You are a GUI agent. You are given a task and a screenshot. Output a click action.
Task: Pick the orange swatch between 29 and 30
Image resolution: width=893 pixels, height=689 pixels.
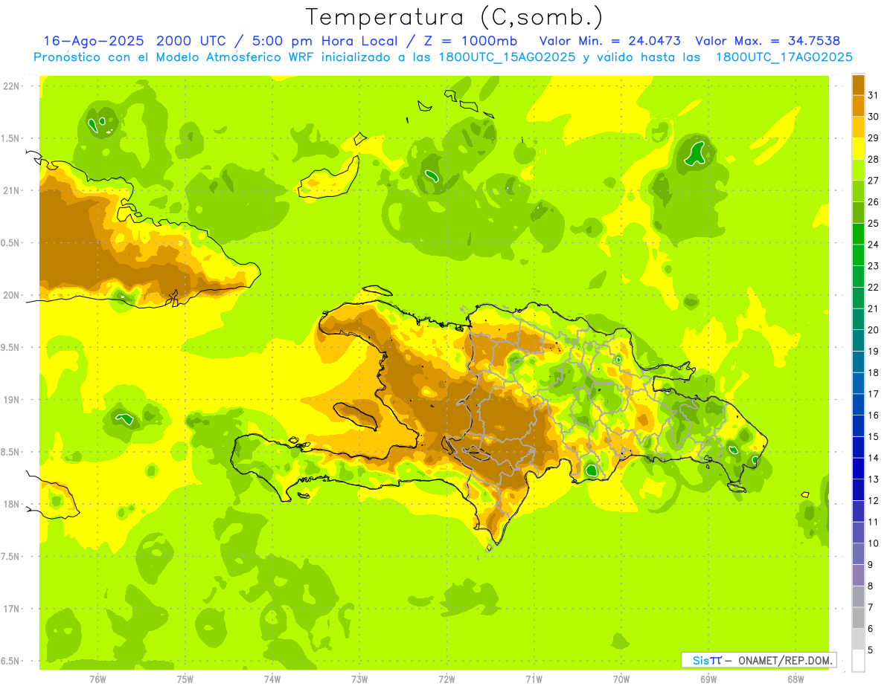(x=858, y=127)
